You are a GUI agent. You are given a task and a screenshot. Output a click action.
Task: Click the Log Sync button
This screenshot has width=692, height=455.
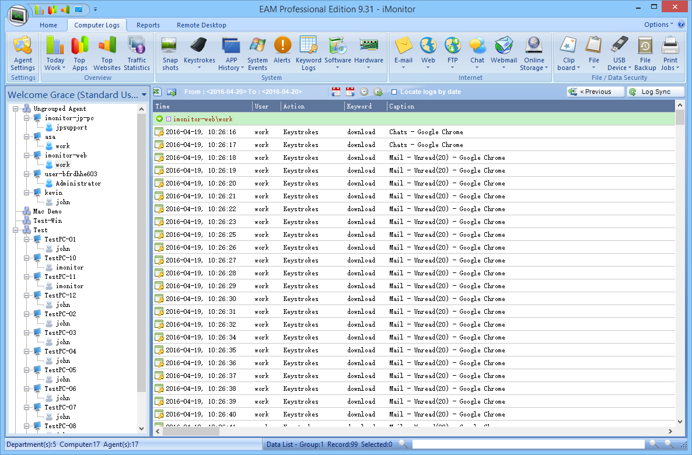(x=655, y=92)
